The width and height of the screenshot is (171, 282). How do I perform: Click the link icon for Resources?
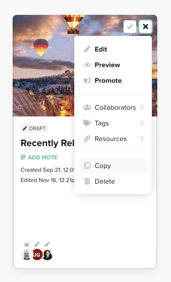click(x=87, y=139)
